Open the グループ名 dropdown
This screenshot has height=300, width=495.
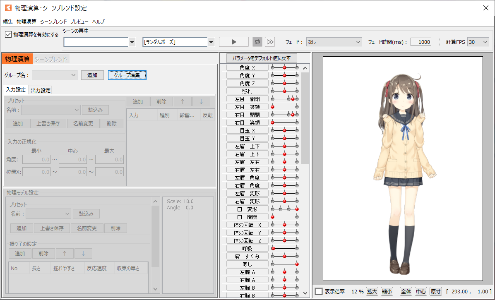click(55, 75)
